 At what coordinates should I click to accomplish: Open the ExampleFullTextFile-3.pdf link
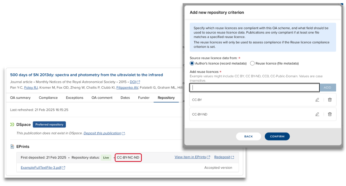(41, 168)
